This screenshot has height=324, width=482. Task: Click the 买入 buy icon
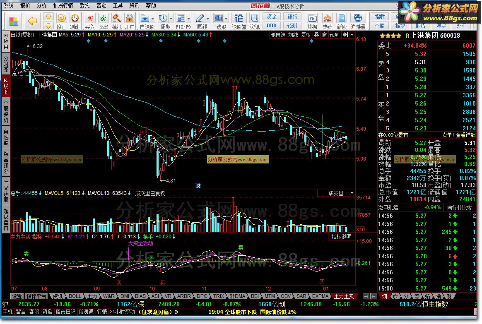tap(90, 21)
